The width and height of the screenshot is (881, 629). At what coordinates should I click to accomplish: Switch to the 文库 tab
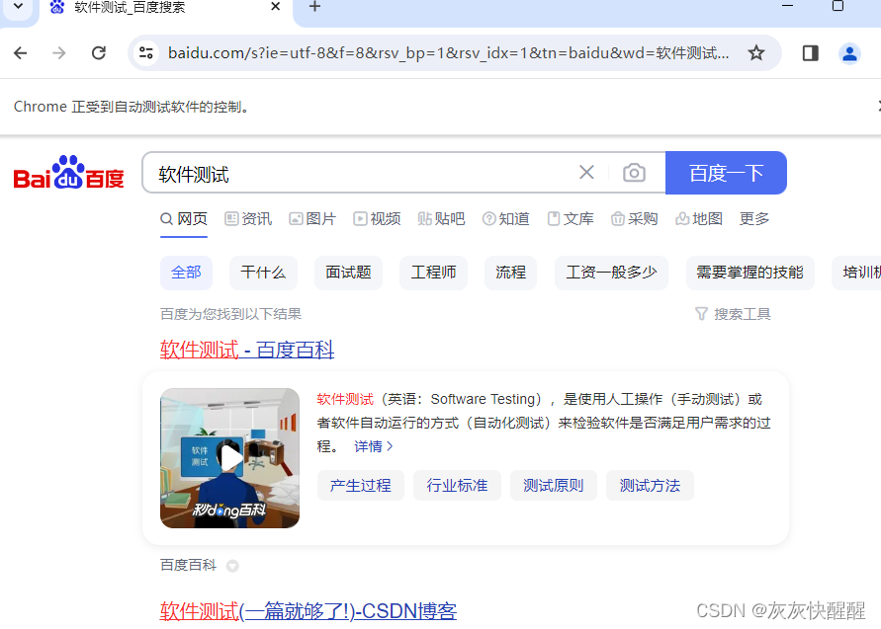[571, 219]
